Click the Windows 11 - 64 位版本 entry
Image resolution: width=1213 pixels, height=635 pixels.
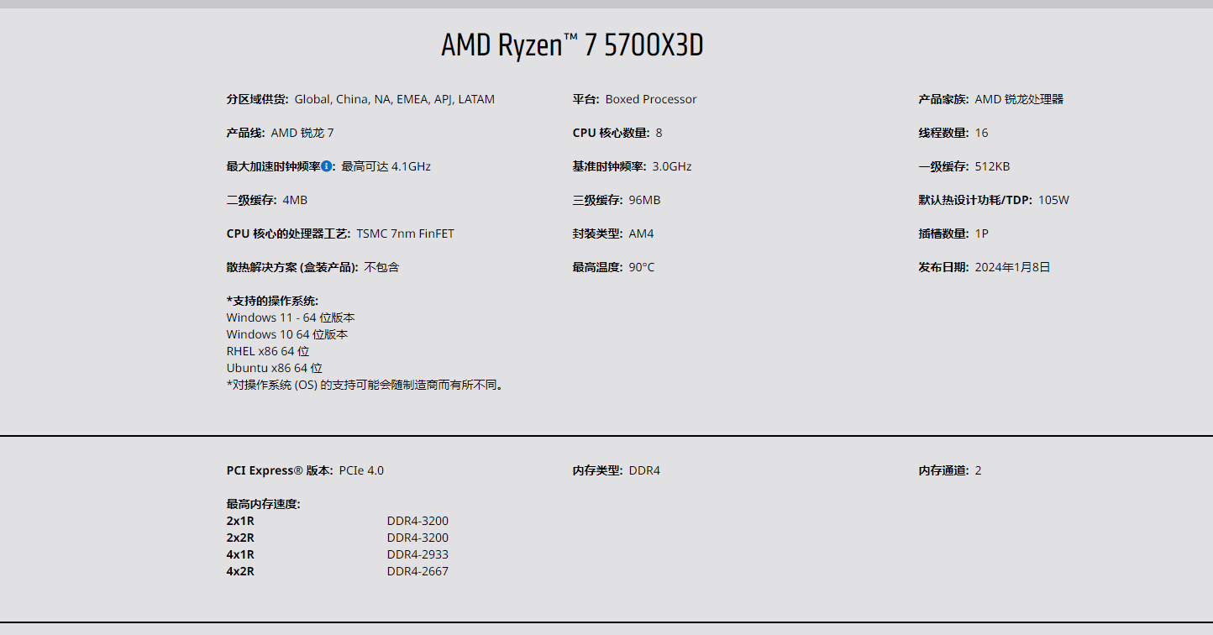coord(291,317)
